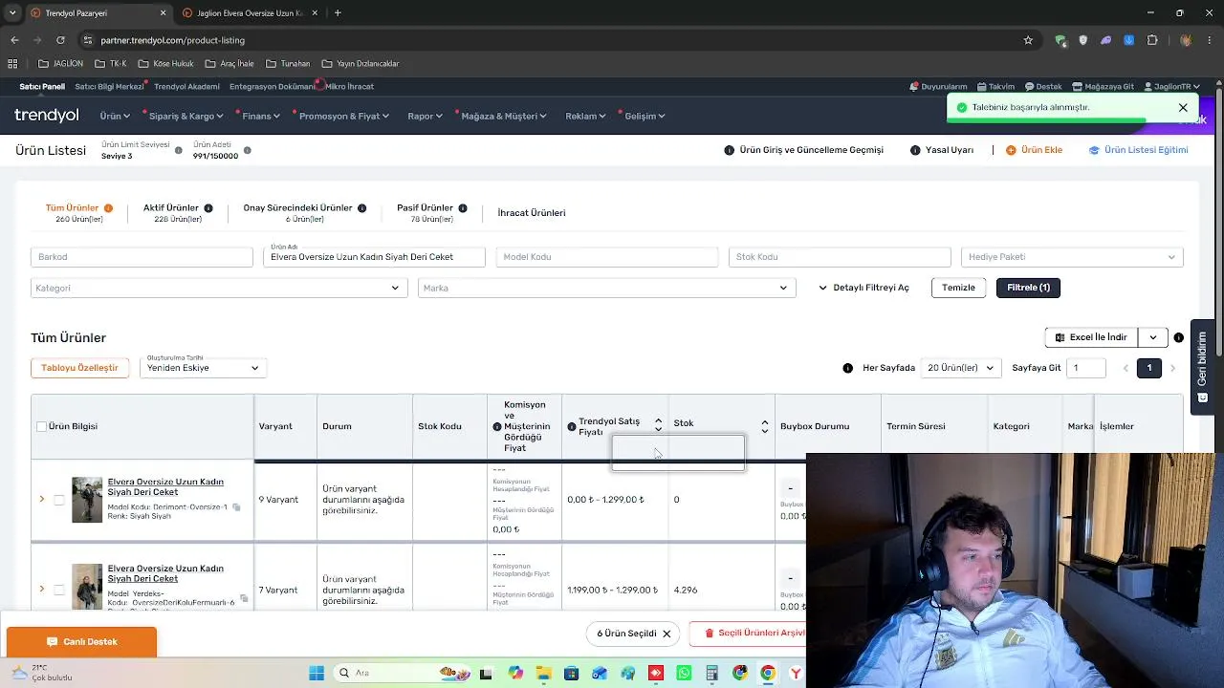Sort by Stok column arrows
Image resolution: width=1224 pixels, height=688 pixels.
point(764,426)
